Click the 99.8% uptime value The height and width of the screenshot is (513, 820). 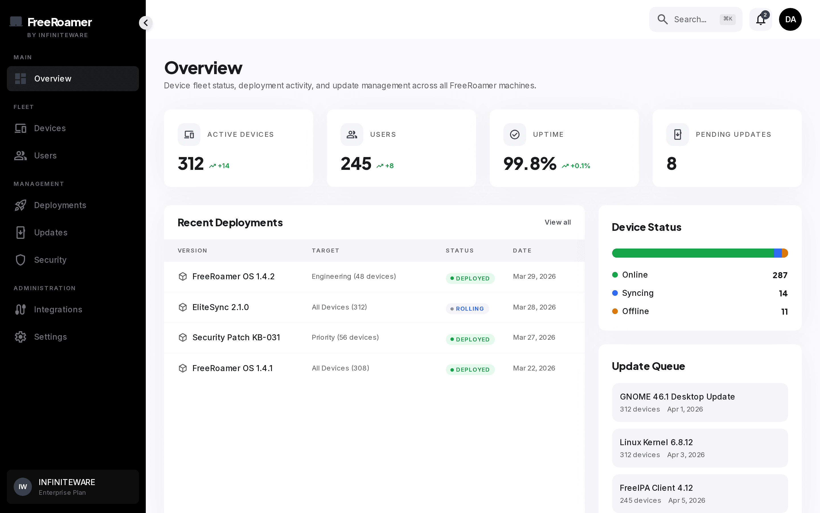pos(530,164)
